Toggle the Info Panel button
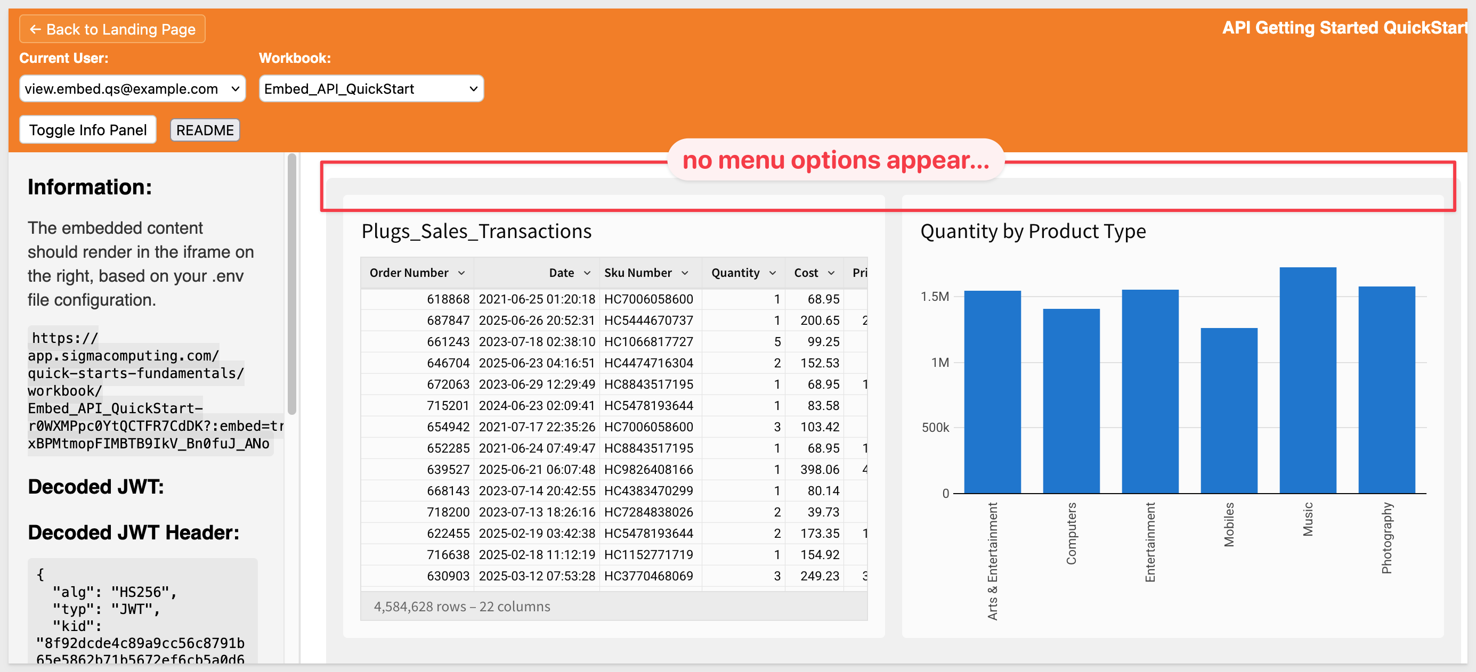 click(x=88, y=130)
